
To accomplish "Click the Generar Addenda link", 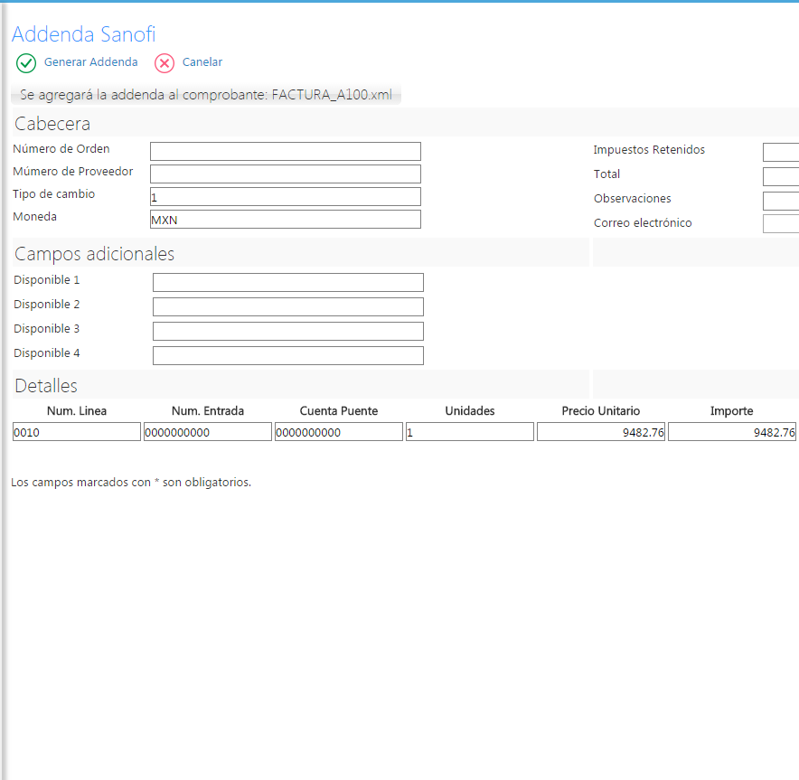I will point(90,62).
